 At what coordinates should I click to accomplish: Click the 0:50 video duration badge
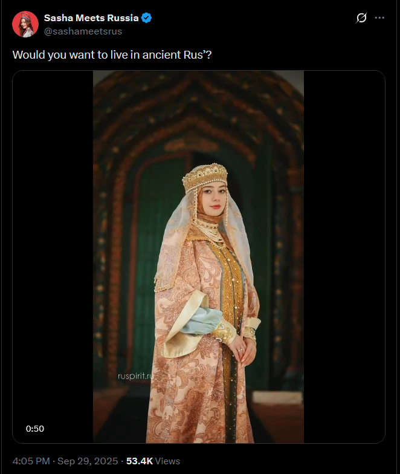(x=35, y=429)
